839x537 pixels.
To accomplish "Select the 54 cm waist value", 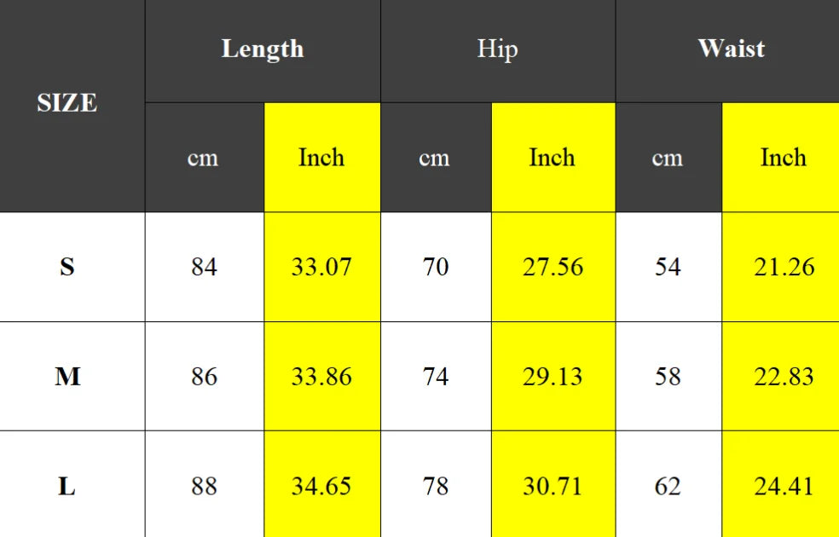I will click(668, 268).
